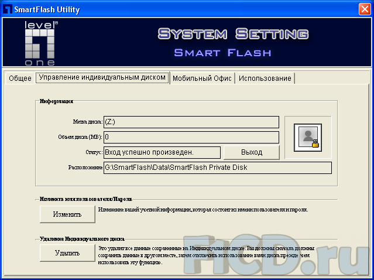Click the Удалить button
This screenshot has width=374, height=280.
67,253
